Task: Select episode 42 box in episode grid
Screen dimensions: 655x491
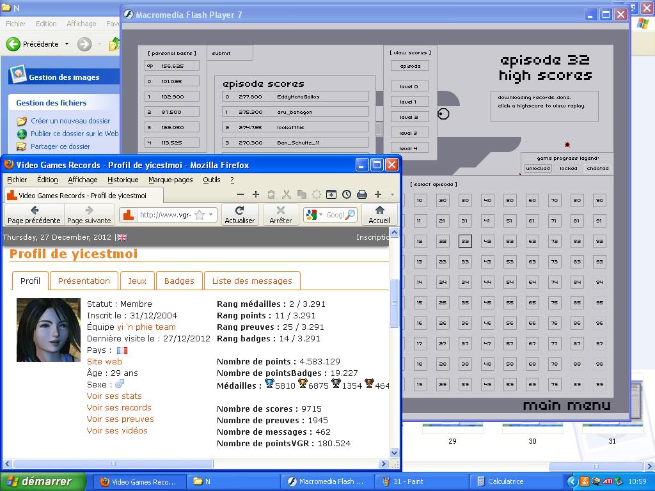Action: point(487,241)
